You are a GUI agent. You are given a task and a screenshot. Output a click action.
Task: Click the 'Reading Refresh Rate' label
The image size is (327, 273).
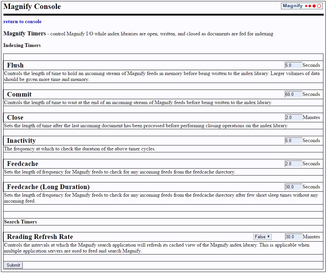coord(40,237)
